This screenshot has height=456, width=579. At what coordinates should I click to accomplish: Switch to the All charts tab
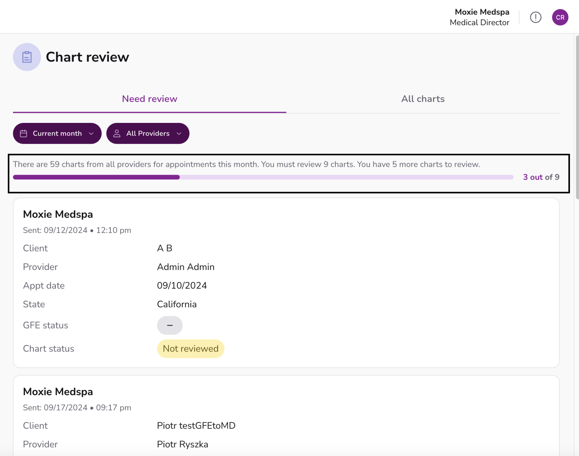tap(423, 99)
